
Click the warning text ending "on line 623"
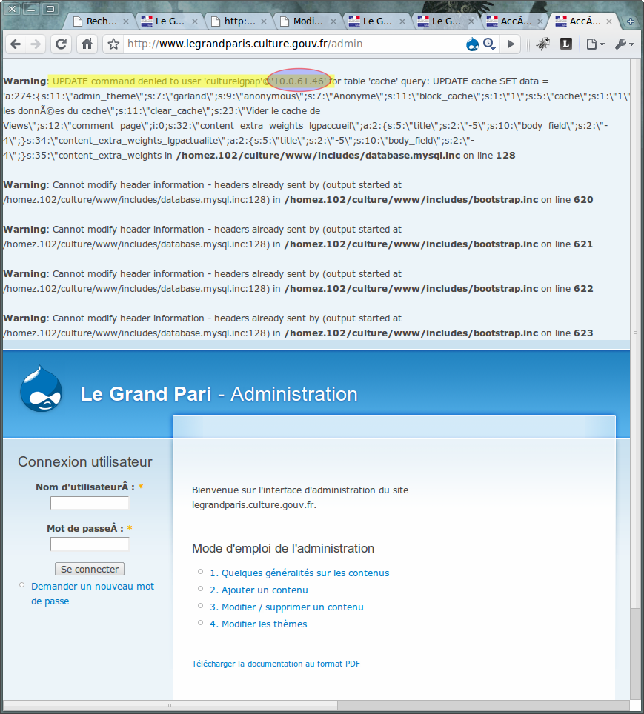298,326
